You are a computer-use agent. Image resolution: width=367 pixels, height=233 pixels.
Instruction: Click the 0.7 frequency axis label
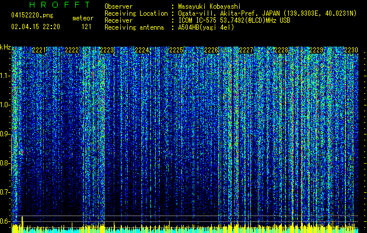pos(5,192)
